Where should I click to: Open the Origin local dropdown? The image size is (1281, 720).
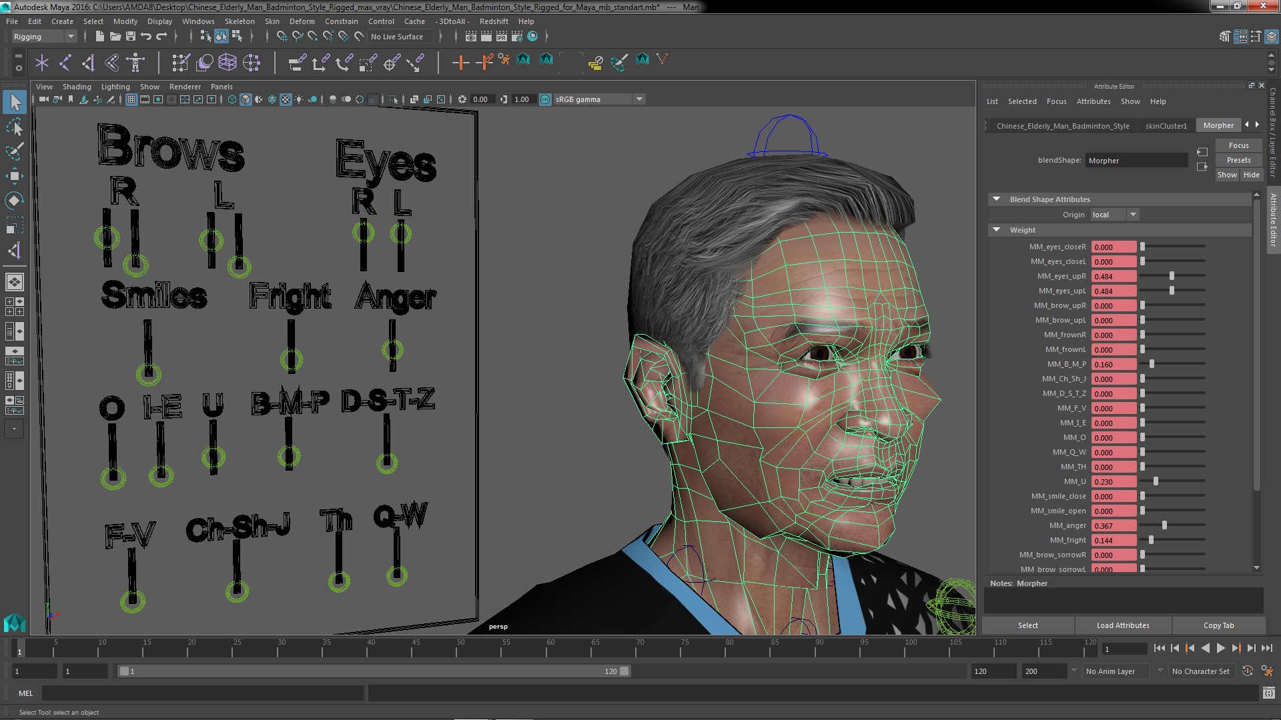pyautogui.click(x=1114, y=215)
